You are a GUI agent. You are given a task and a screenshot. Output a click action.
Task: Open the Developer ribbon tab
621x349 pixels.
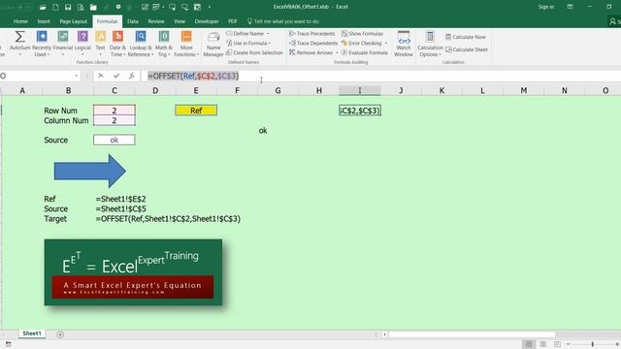click(x=207, y=21)
